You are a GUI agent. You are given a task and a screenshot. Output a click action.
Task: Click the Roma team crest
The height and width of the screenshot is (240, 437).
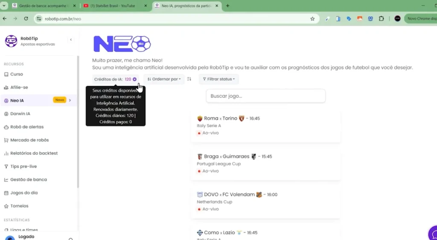(200, 118)
